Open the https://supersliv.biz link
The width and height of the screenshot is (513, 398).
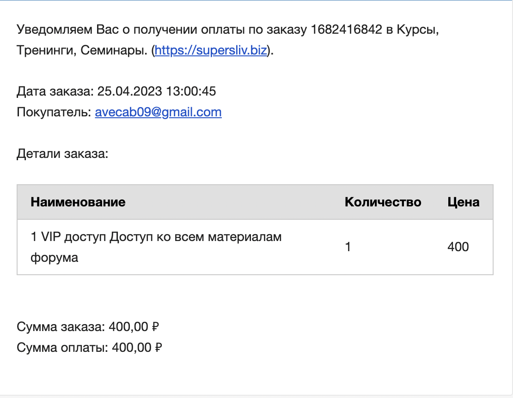(x=211, y=50)
